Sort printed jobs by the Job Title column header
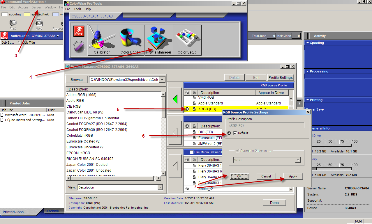Viewport: 372px width, 224px height. point(23,110)
